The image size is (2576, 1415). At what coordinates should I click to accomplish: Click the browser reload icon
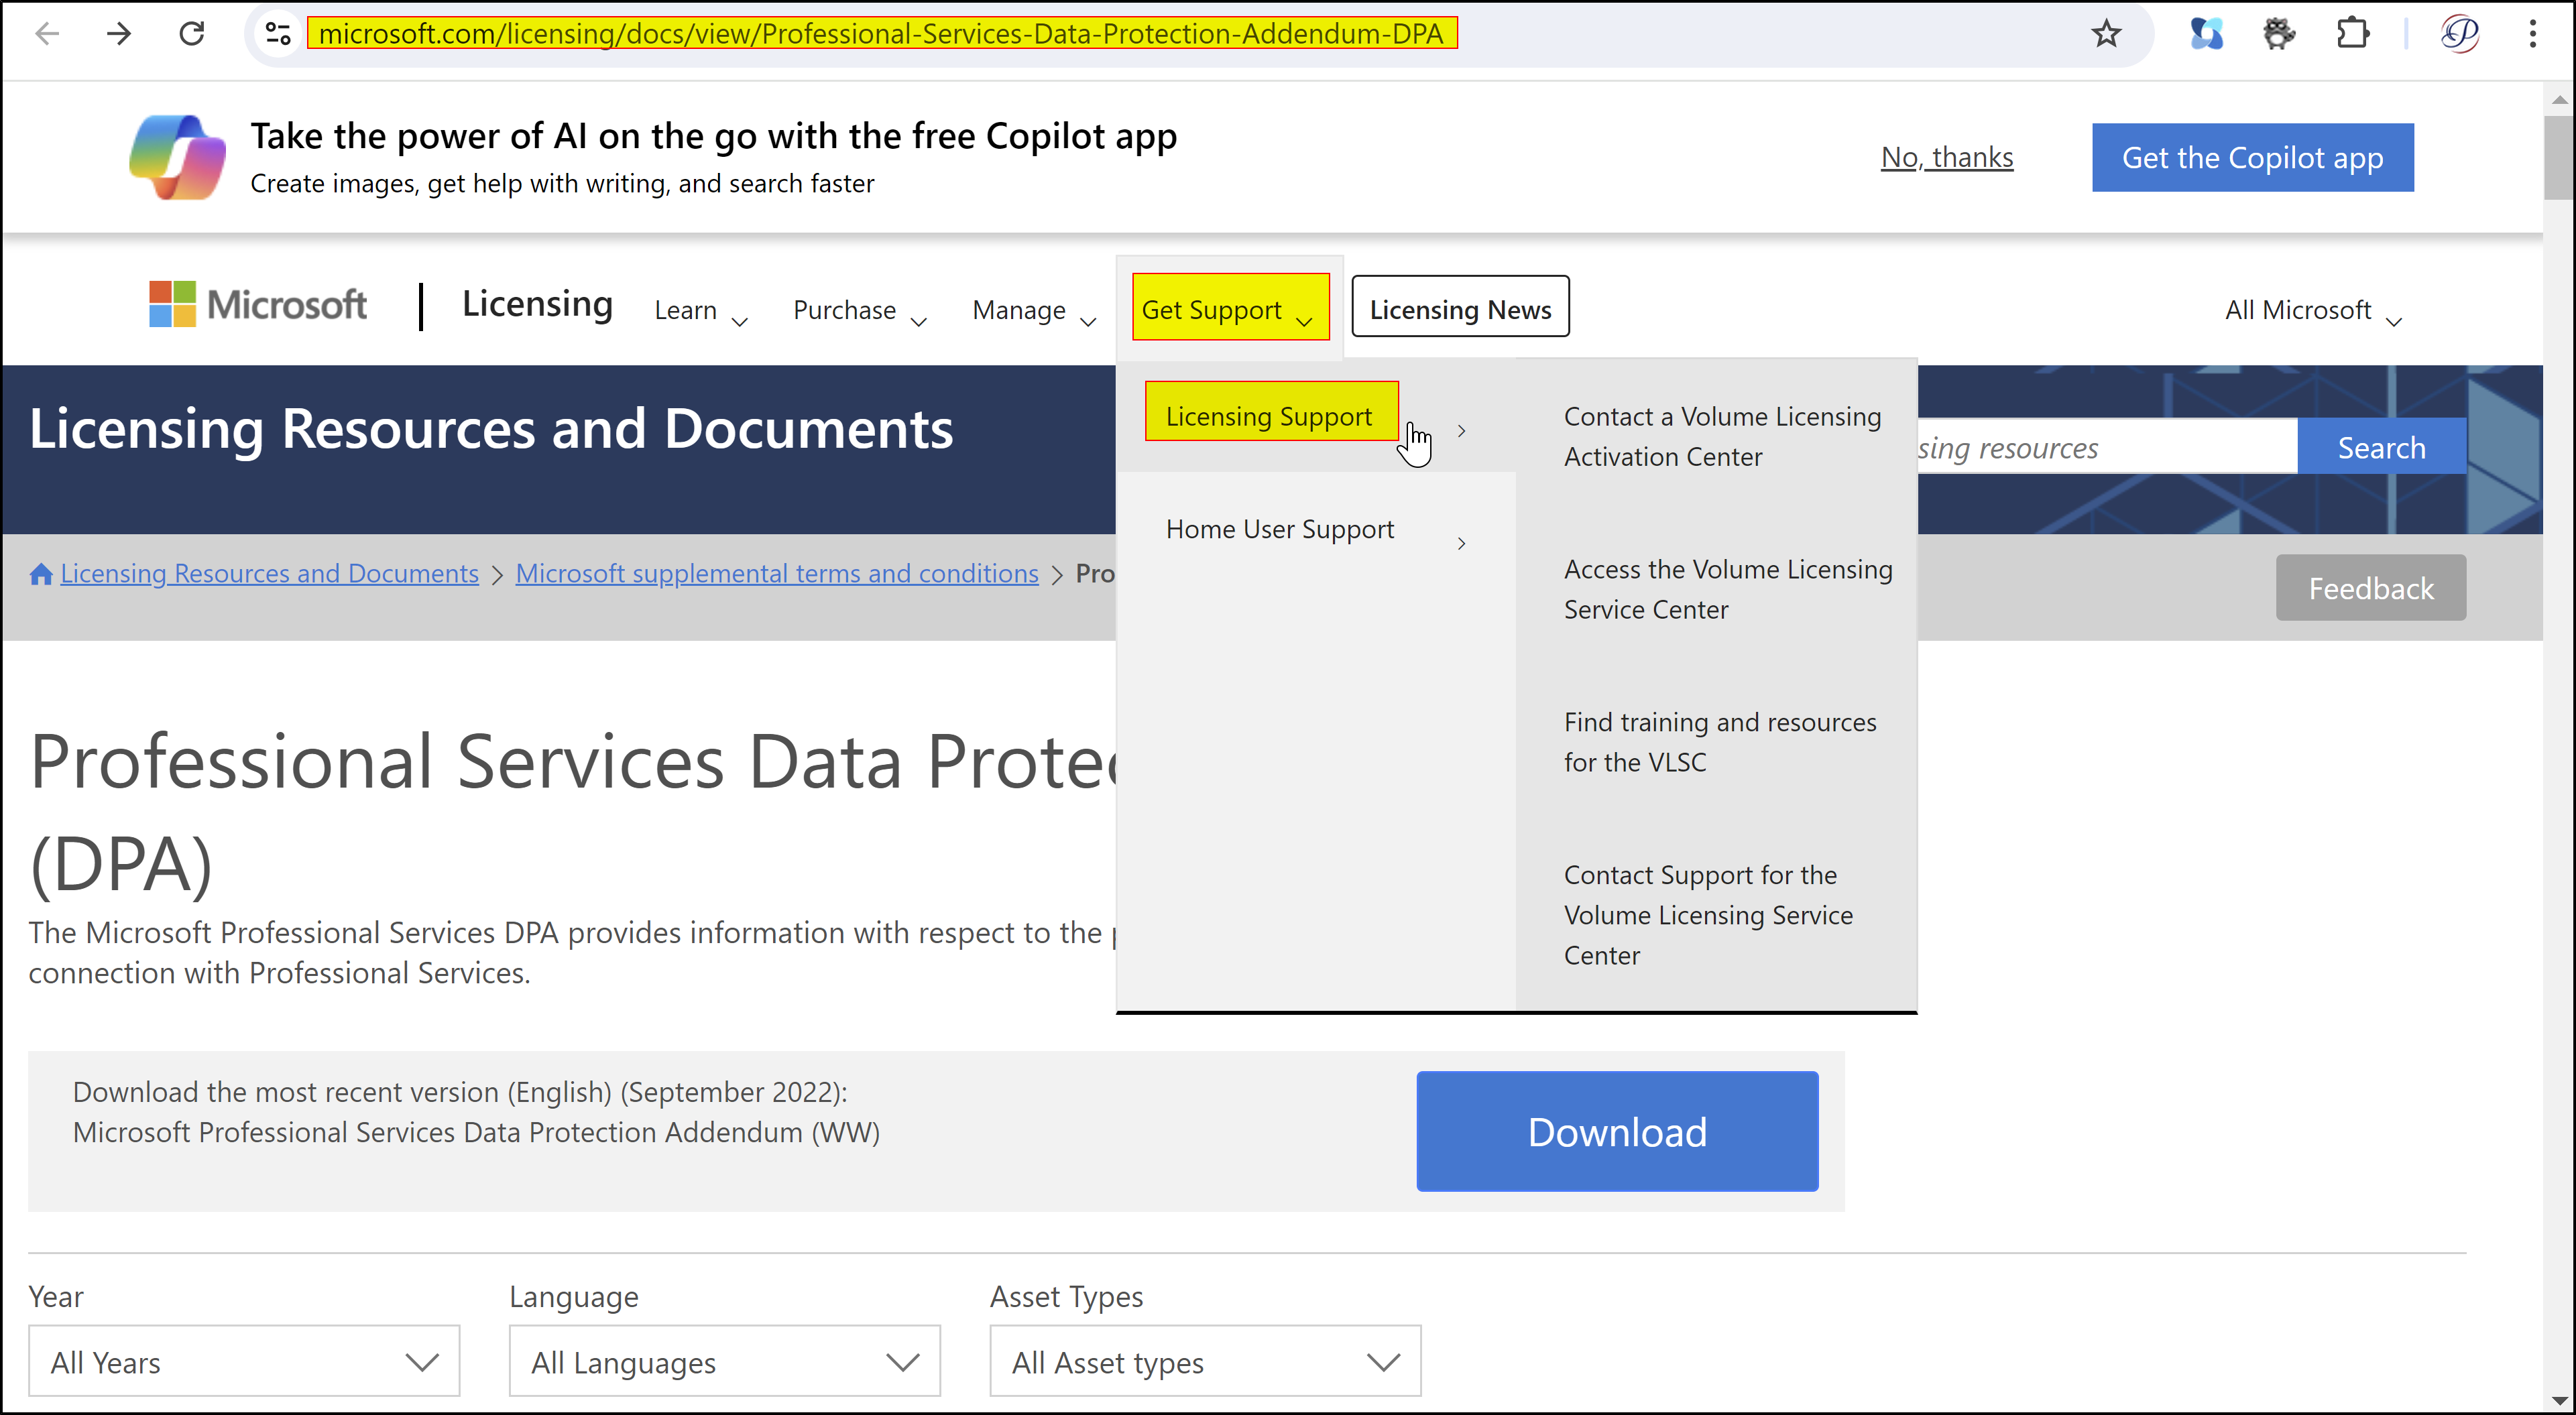pos(191,34)
